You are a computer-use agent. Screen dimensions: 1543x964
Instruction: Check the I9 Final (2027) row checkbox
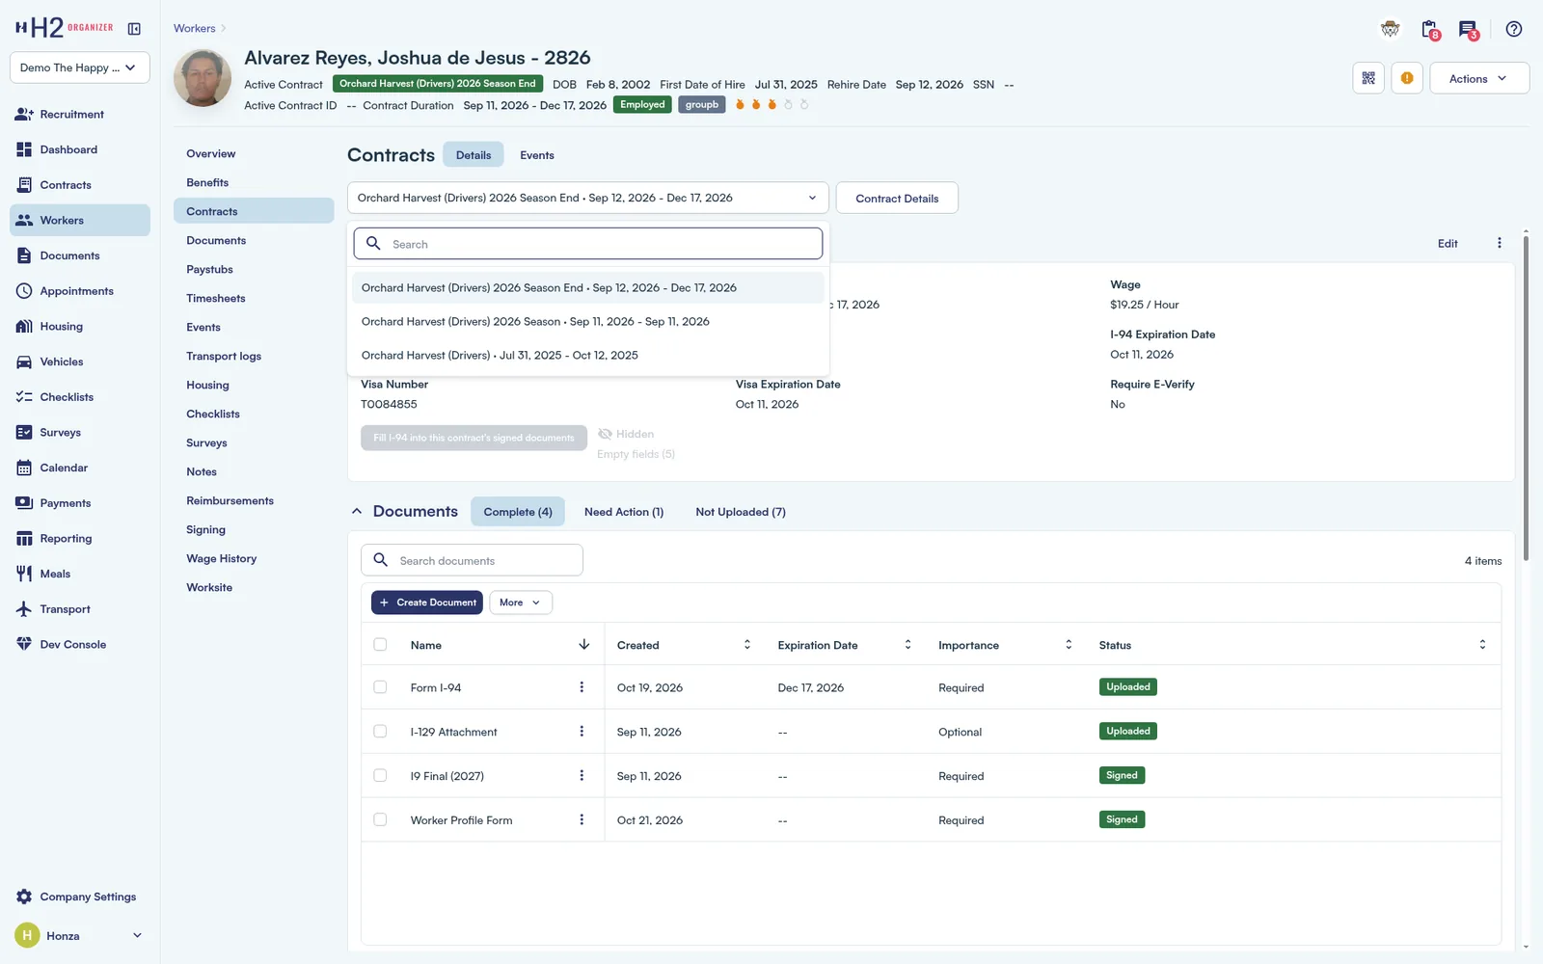(x=380, y=776)
